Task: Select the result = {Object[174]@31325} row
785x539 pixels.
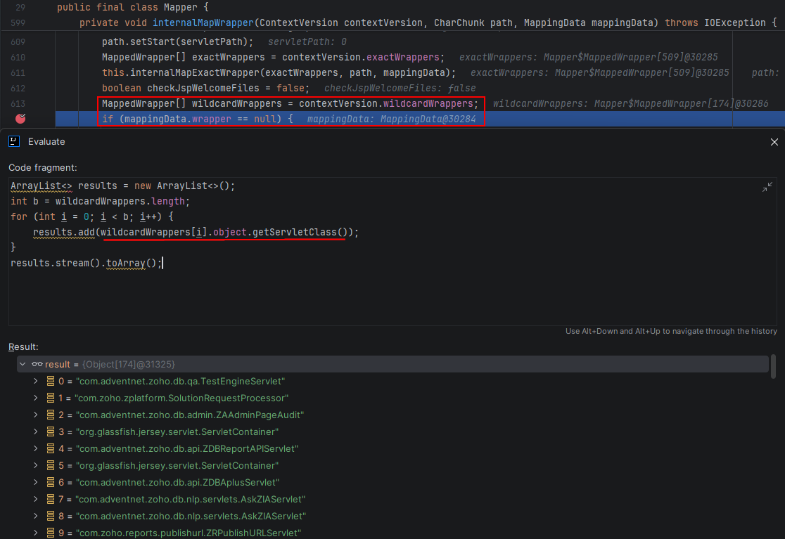Action: (x=393, y=364)
